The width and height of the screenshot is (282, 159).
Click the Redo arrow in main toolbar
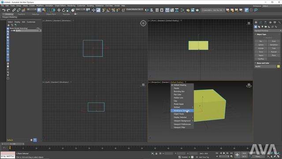(8, 10)
